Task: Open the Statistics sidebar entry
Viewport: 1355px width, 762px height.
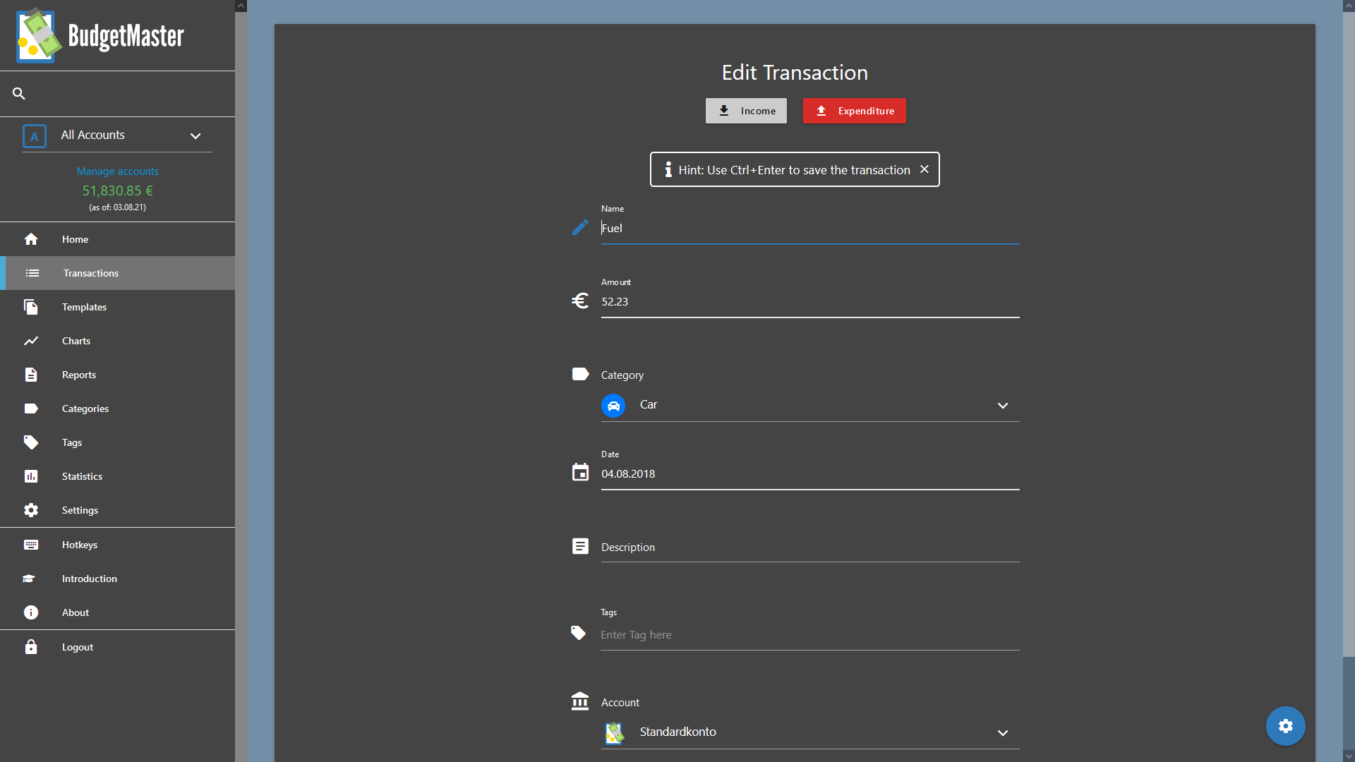Action: pos(117,476)
